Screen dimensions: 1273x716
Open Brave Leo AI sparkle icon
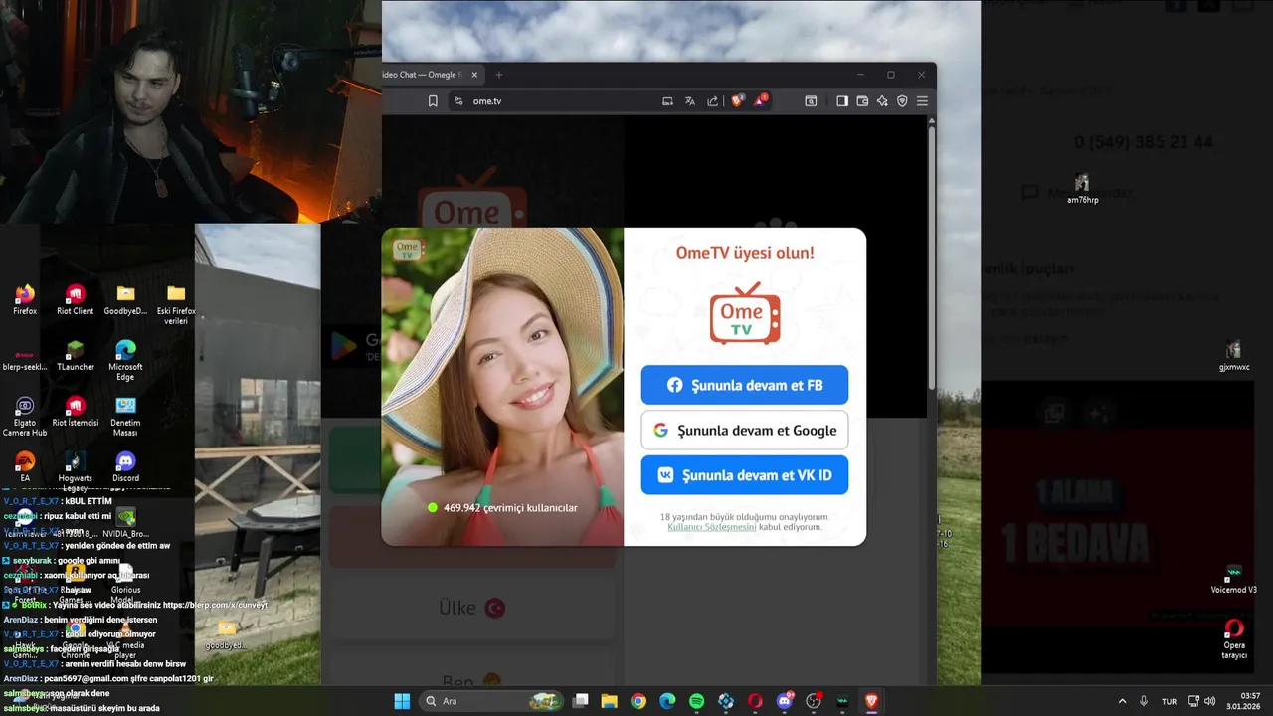tap(882, 101)
